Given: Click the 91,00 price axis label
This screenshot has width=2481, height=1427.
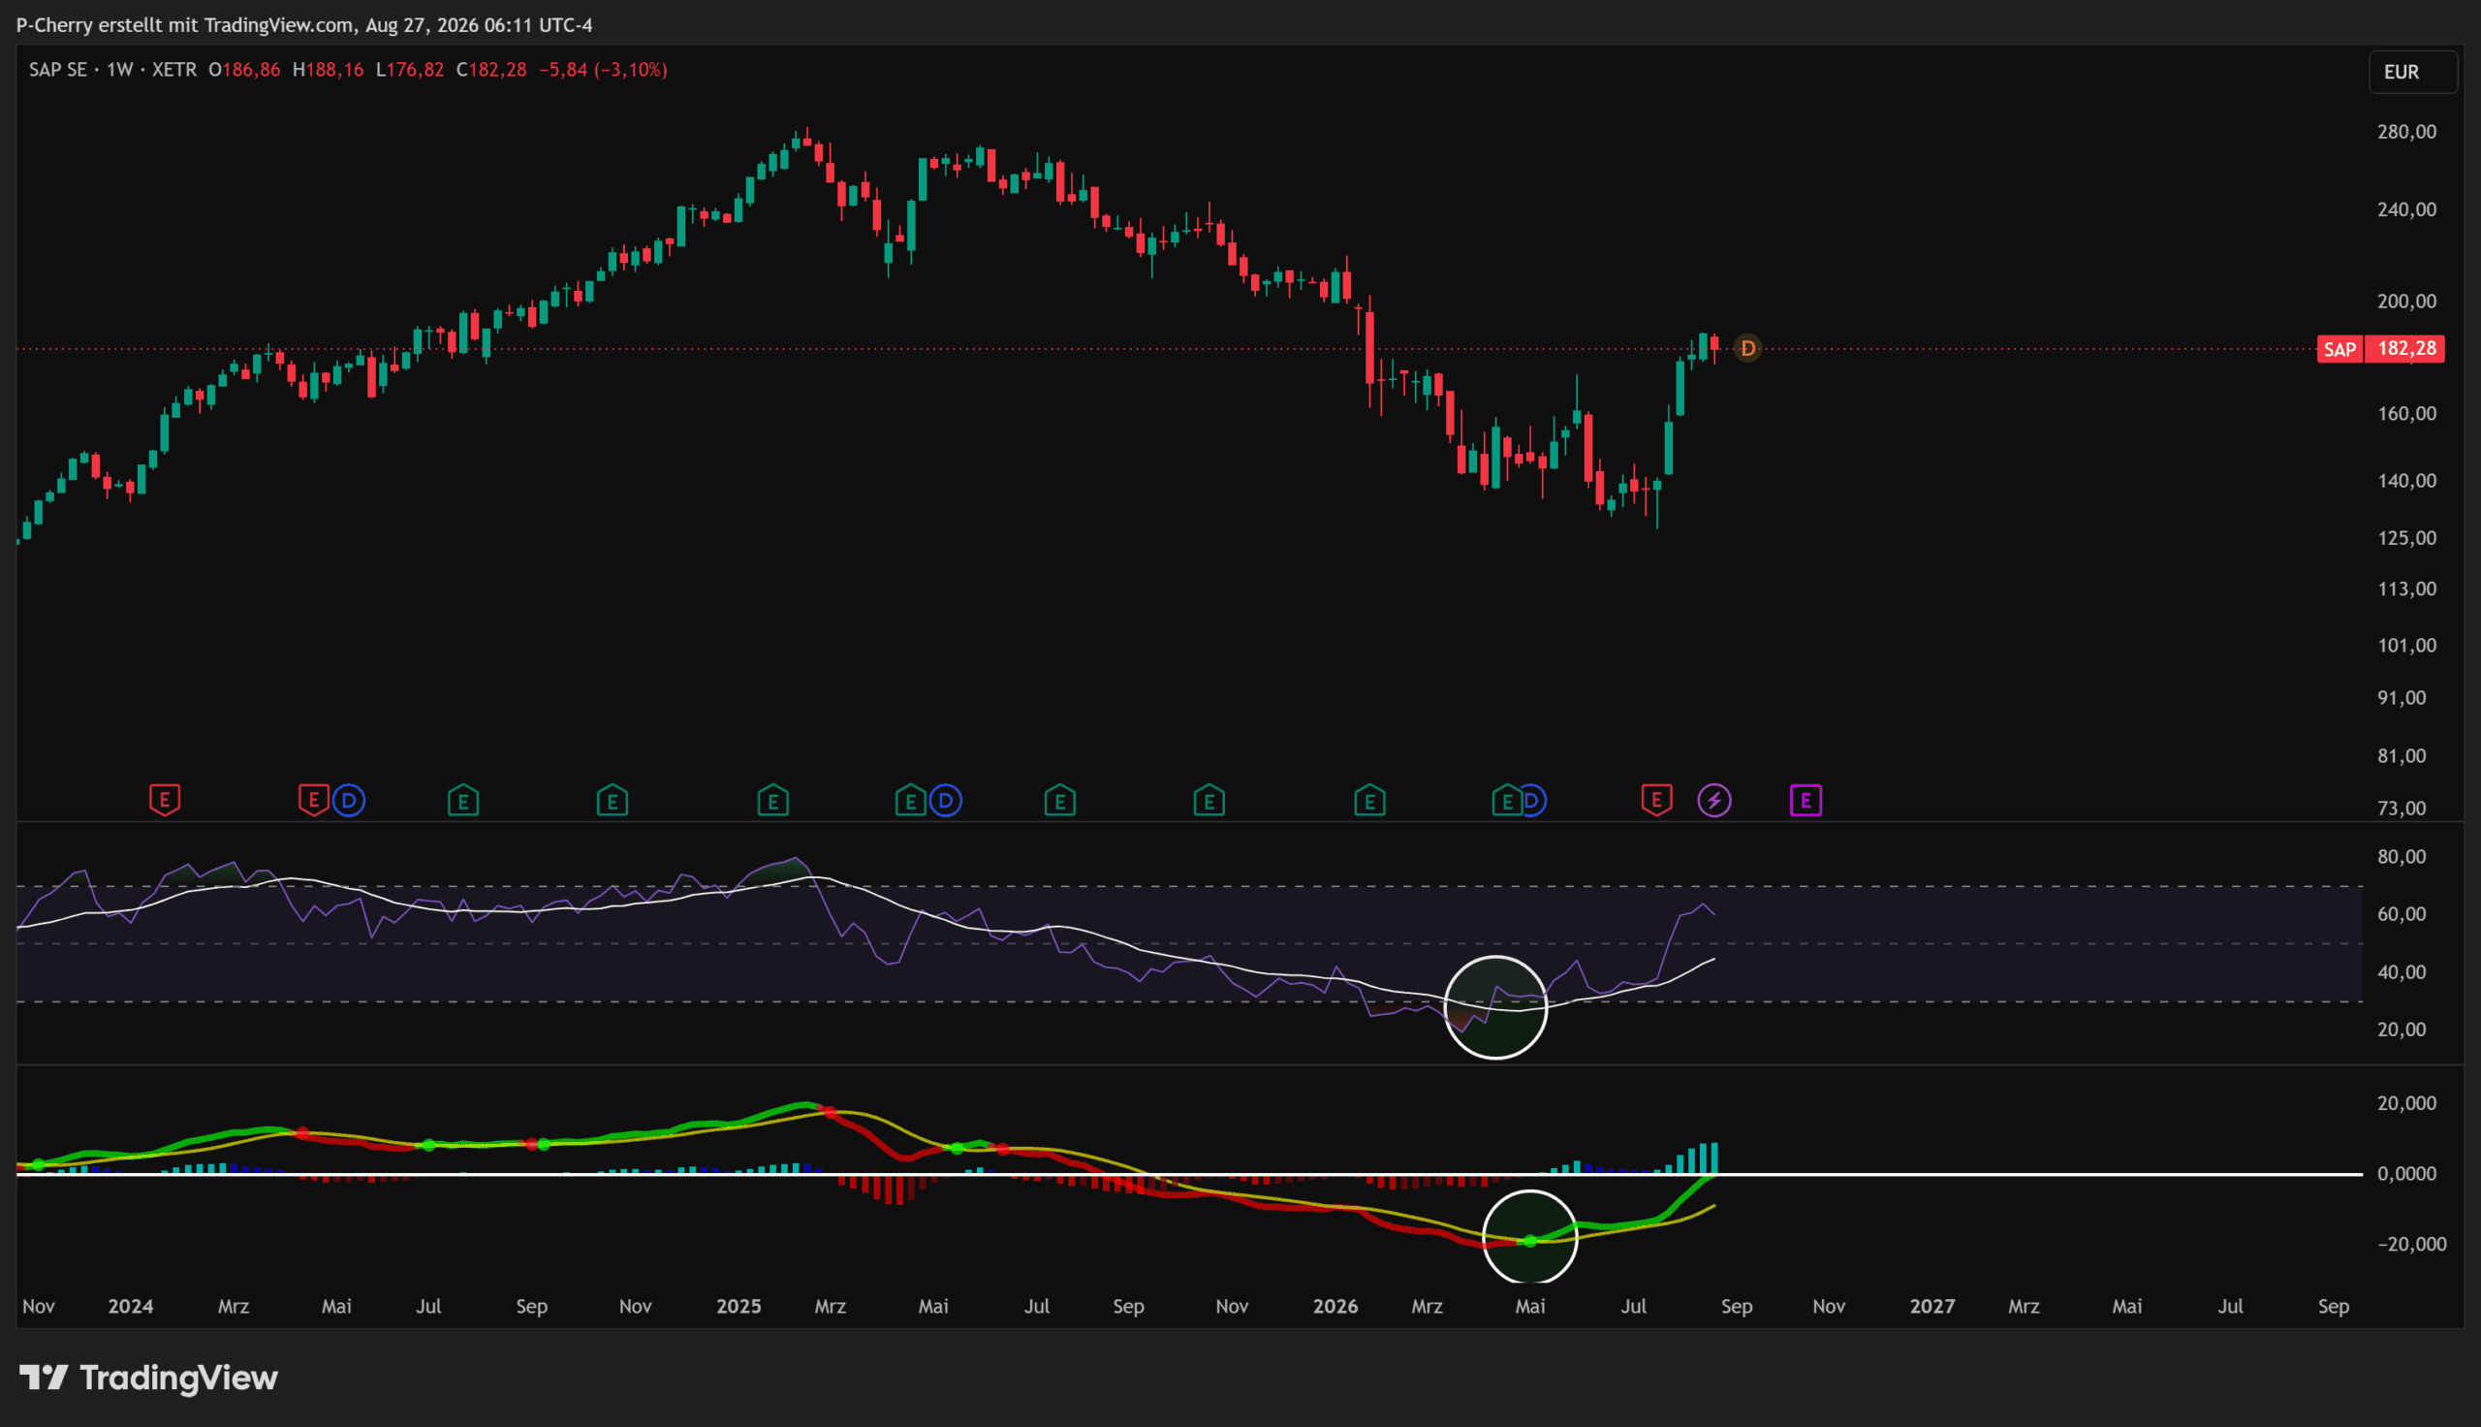Looking at the screenshot, I should point(2402,698).
